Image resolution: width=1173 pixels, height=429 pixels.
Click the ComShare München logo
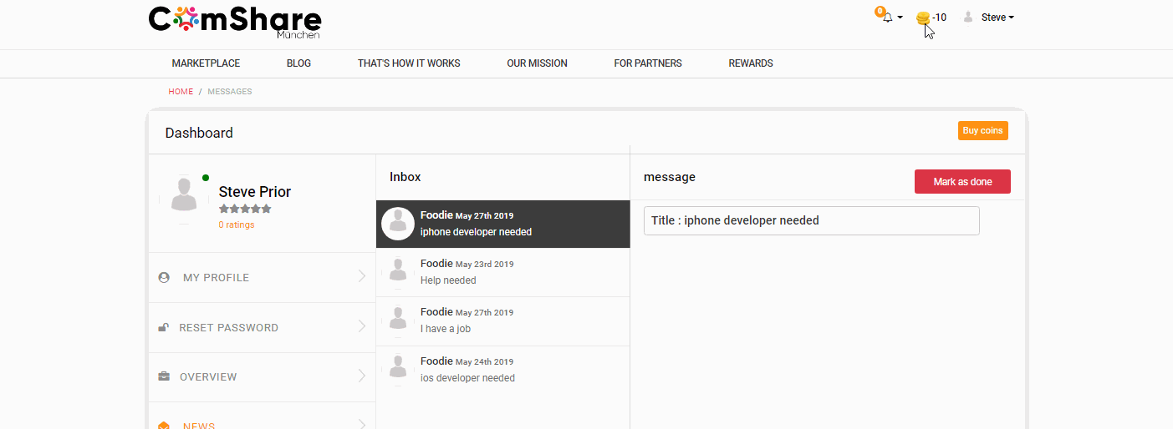234,22
